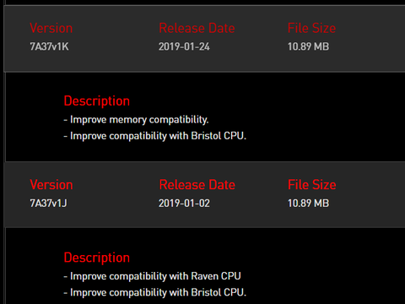Click the 7A37v1K version number
The image size is (405, 304).
coord(49,46)
